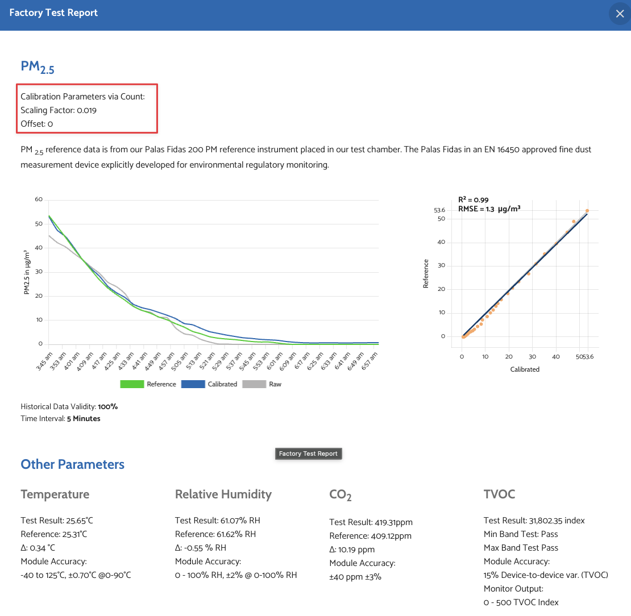Click the gray Raw legend swatch

(x=254, y=384)
